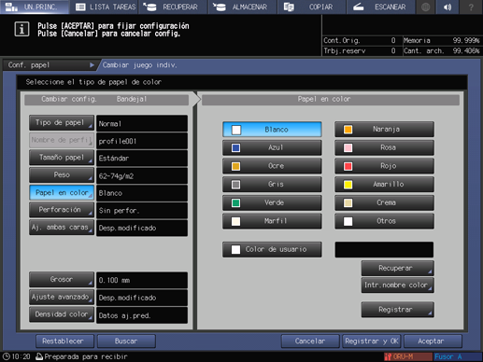Image resolution: width=483 pixels, height=362 pixels.
Task: Click the user color name field
Action: tap(384, 250)
